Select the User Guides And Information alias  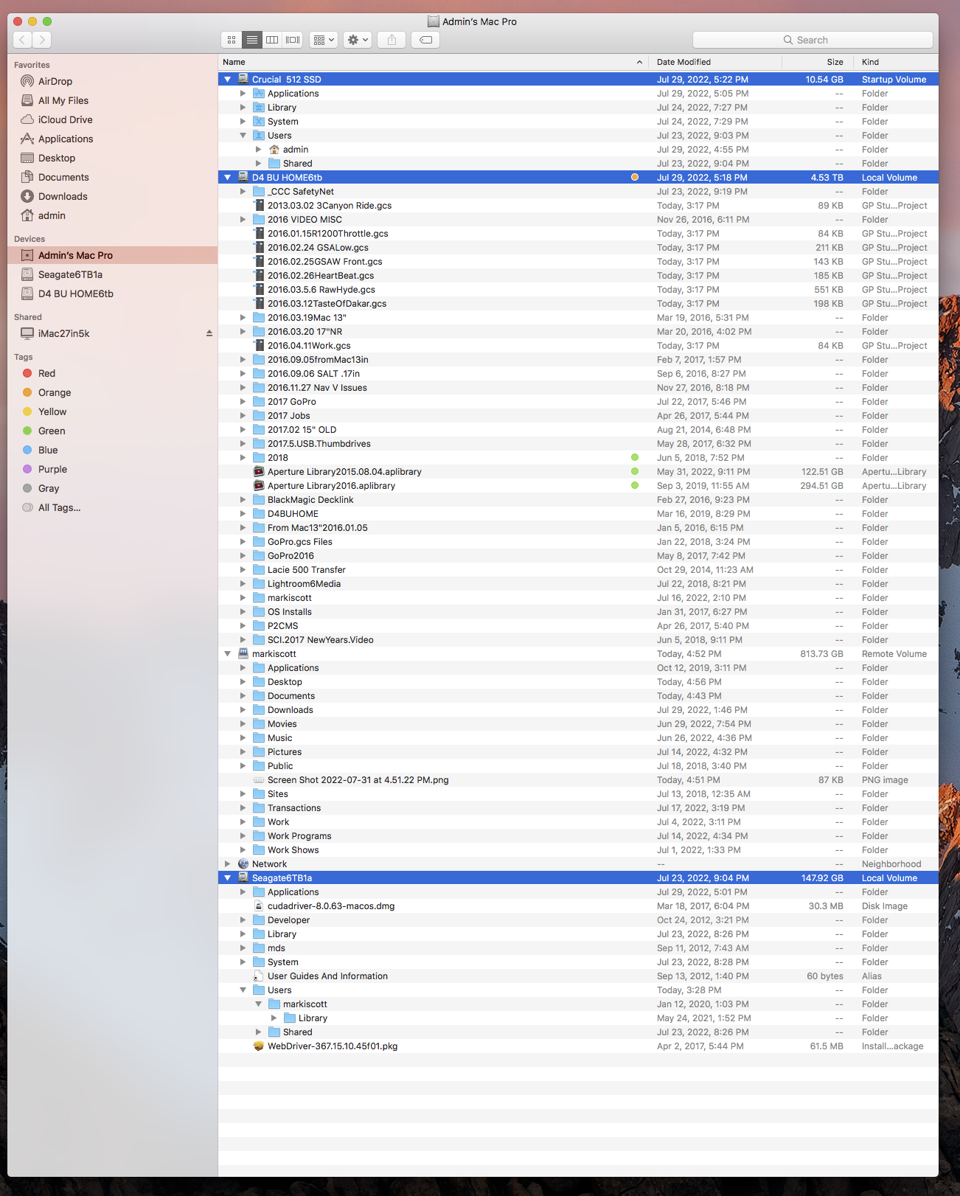[327, 976]
